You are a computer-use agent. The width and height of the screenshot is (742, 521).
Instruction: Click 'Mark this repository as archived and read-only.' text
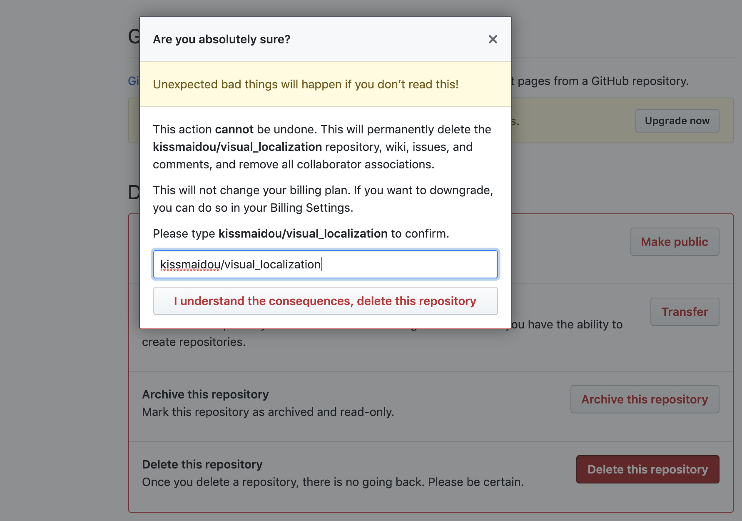pyautogui.click(x=268, y=412)
